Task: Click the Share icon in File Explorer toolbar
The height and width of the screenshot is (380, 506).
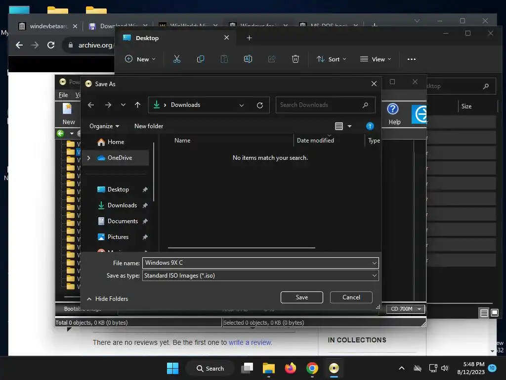Action: pyautogui.click(x=272, y=59)
